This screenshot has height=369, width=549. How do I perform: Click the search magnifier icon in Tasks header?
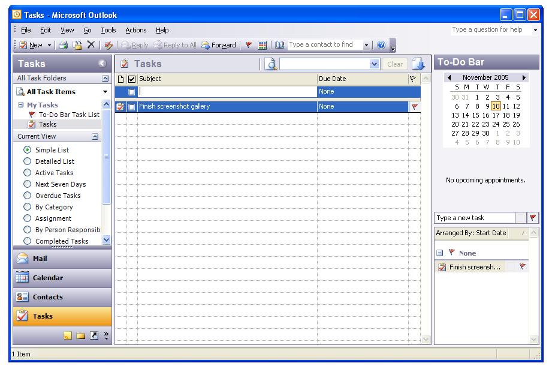tap(271, 64)
